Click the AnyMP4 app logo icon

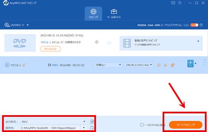[6, 3]
